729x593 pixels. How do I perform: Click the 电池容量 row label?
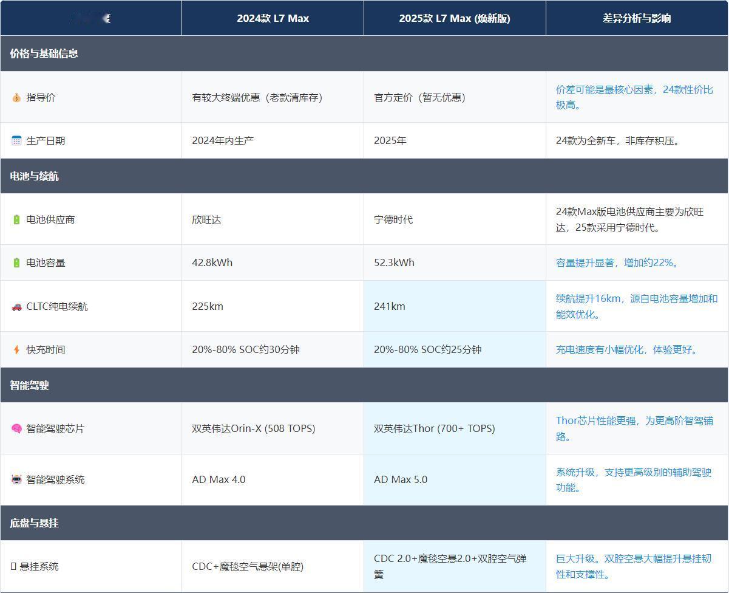[x=46, y=262]
